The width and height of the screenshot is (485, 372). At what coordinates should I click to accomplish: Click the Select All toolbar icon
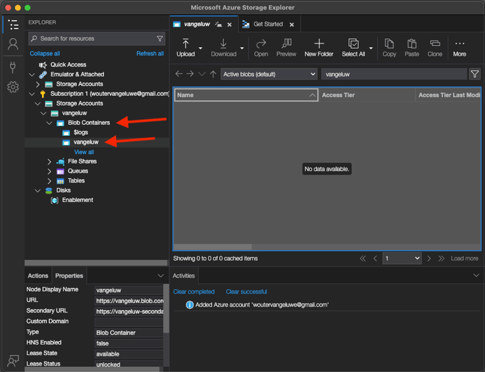(x=353, y=47)
